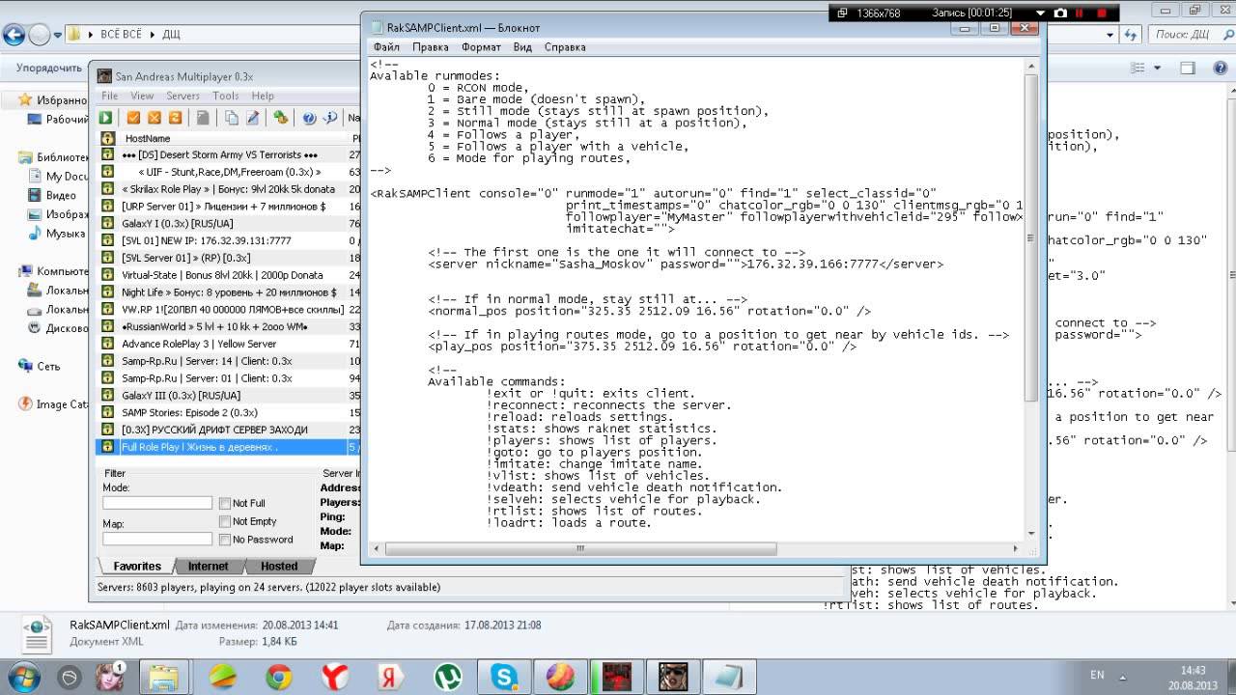Image resolution: width=1236 pixels, height=695 pixels.
Task: Enable the No Password filter checkbox
Action: (225, 540)
